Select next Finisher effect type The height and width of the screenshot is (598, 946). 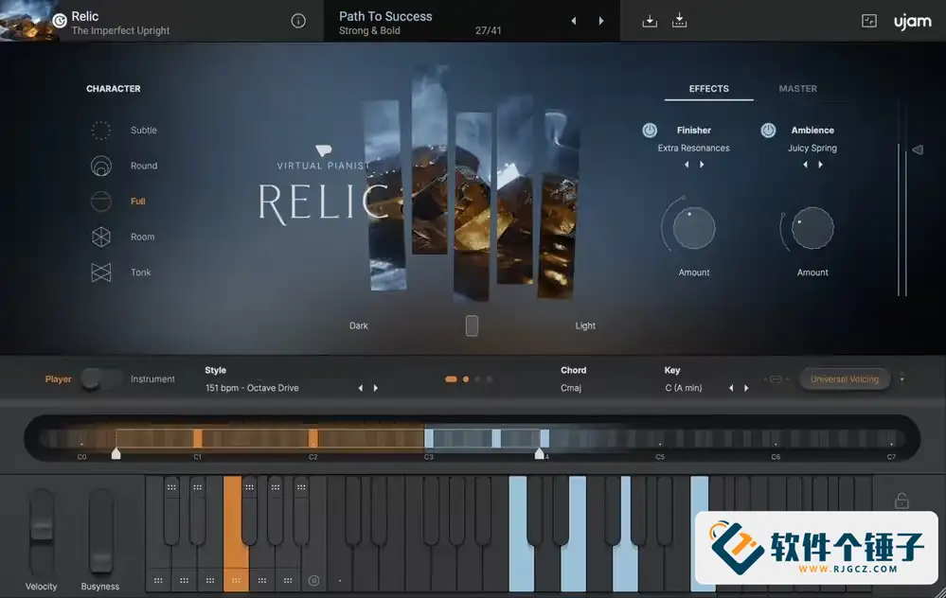702,165
